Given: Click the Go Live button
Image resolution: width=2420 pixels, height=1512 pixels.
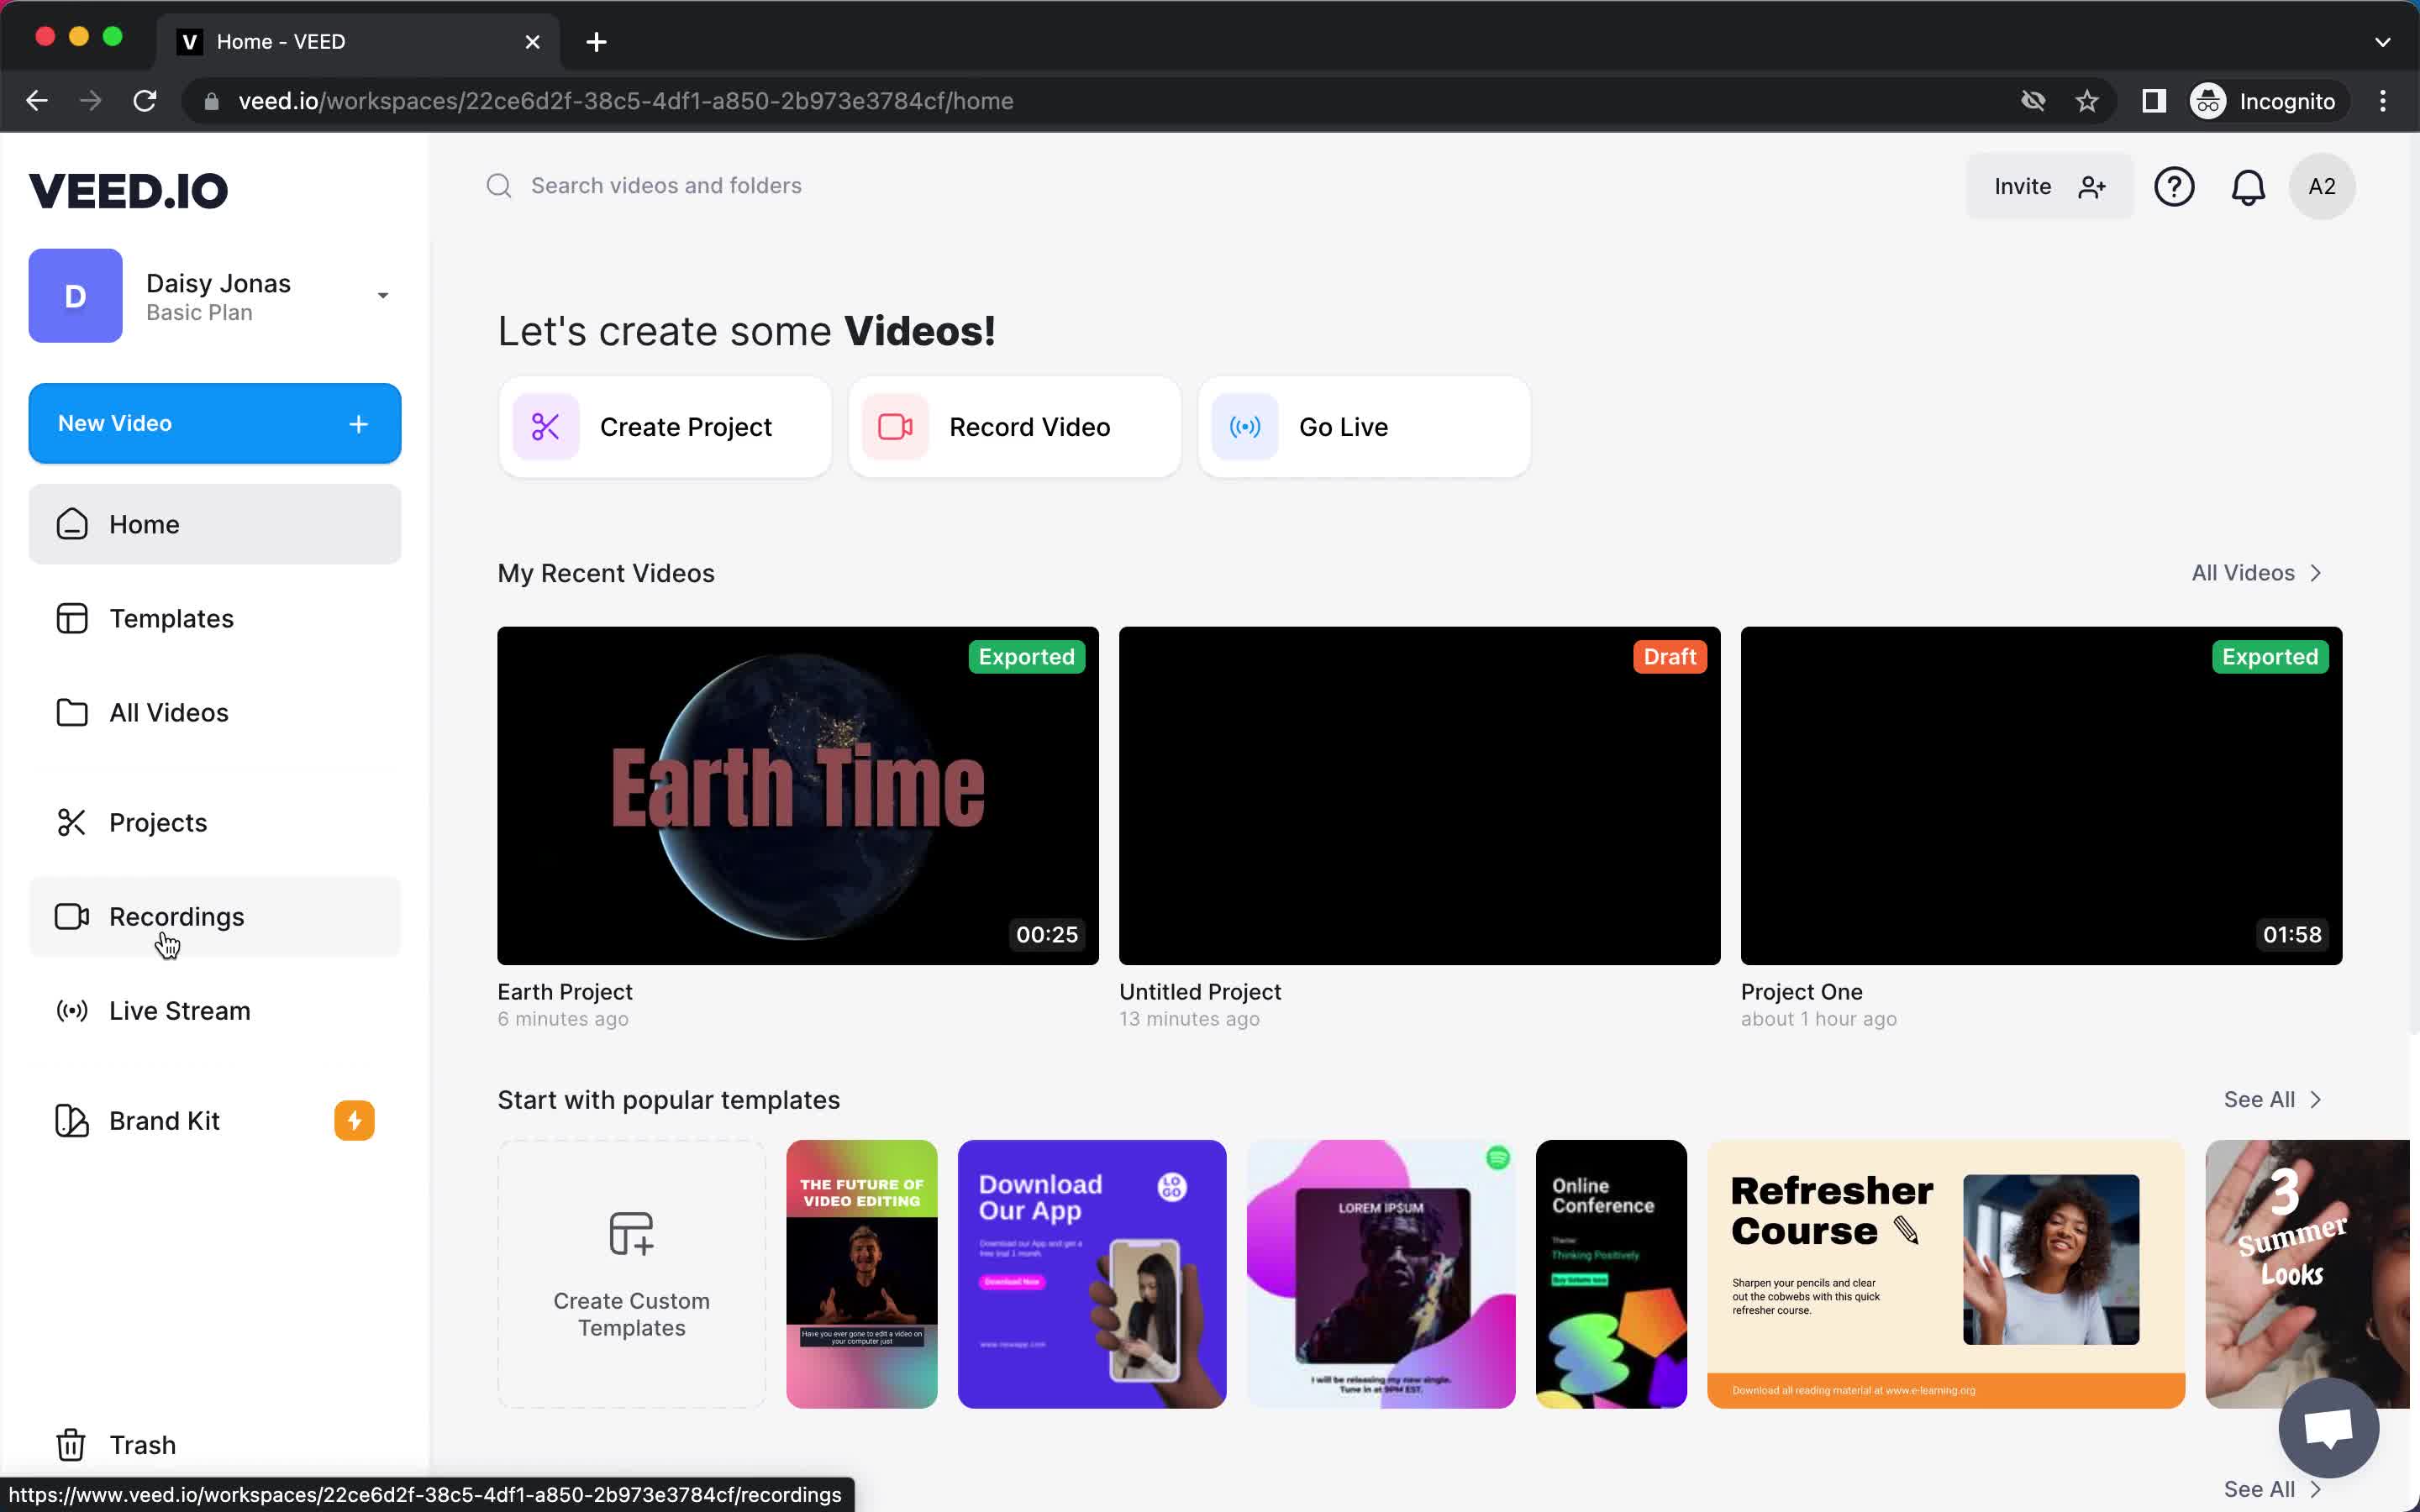Looking at the screenshot, I should click(x=1366, y=427).
